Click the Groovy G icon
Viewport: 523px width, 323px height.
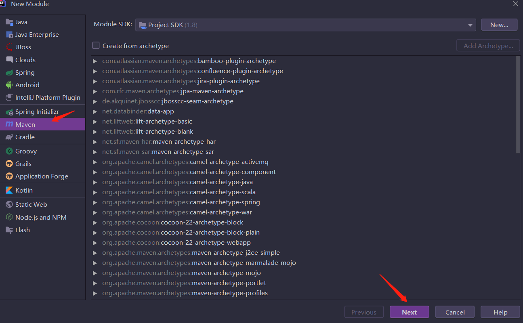click(9, 151)
